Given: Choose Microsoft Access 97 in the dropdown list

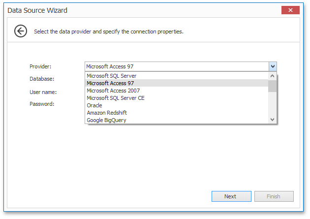Looking at the screenshot, I should pos(177,83).
